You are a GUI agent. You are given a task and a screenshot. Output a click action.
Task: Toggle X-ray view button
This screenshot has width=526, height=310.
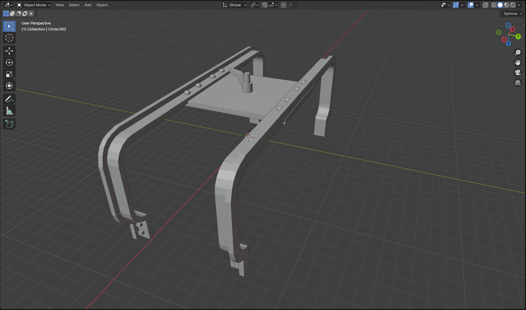(486, 5)
